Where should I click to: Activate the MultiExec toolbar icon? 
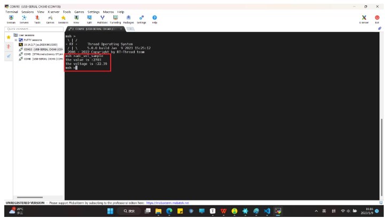click(102, 19)
